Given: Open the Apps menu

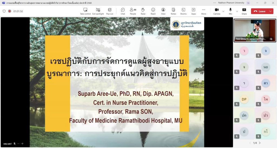Looking at the screenshot, I should tap(193, 11).
